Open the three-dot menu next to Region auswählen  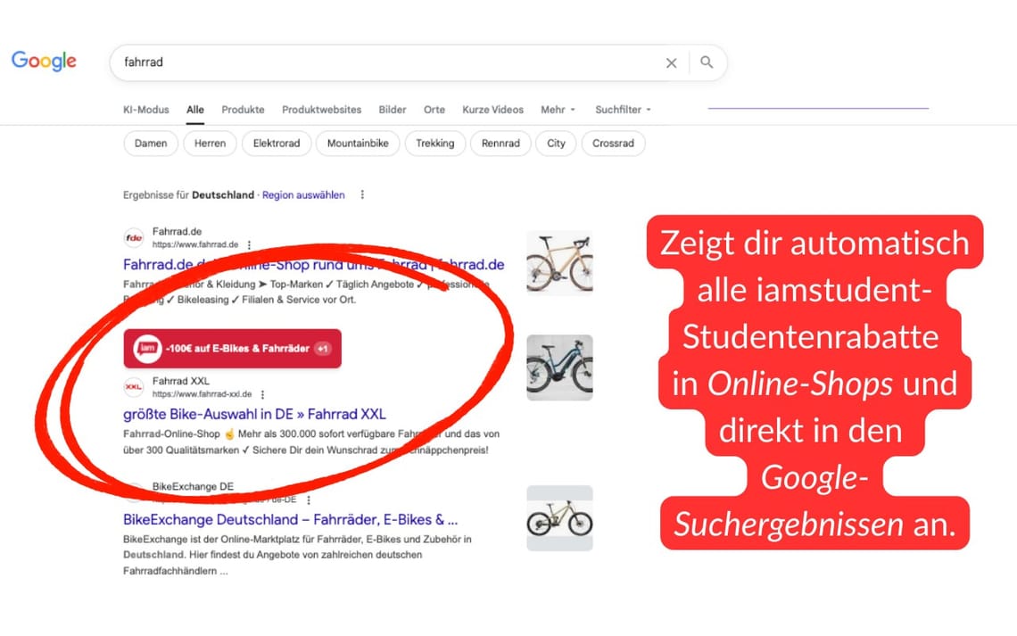(362, 194)
